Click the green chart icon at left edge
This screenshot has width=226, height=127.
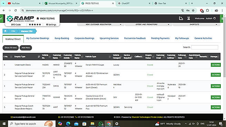(1, 18)
